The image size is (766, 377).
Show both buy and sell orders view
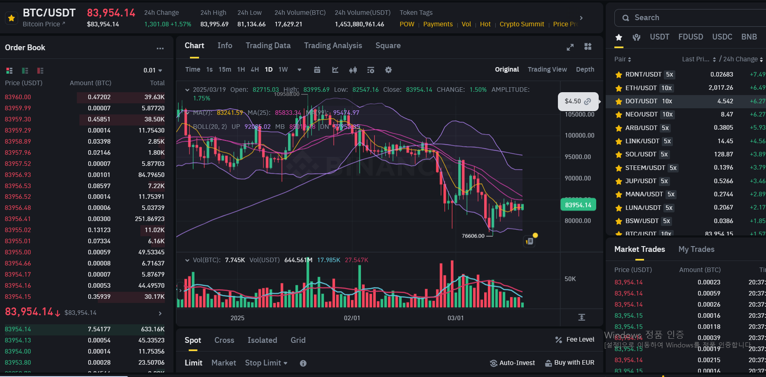(9, 70)
